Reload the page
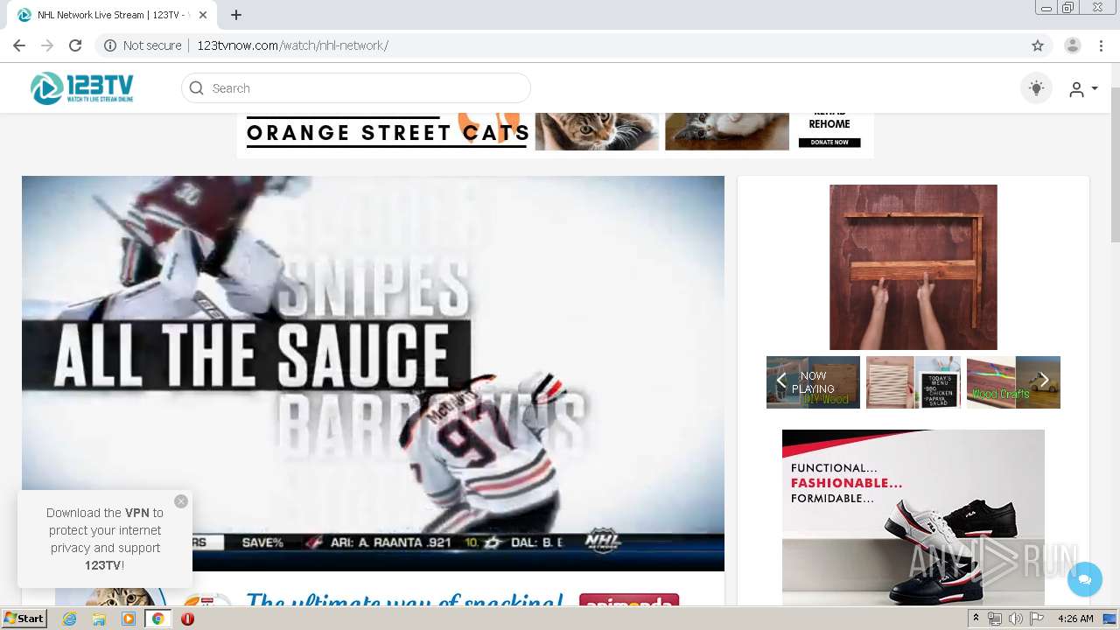1120x630 pixels. [x=75, y=45]
